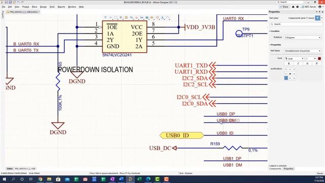The image size is (325, 183).
Task: Select the SN74LVC2G241 component body
Action: pos(124,37)
